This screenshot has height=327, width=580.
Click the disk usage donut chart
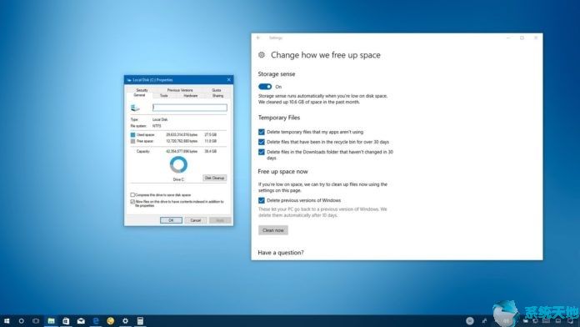click(x=178, y=164)
